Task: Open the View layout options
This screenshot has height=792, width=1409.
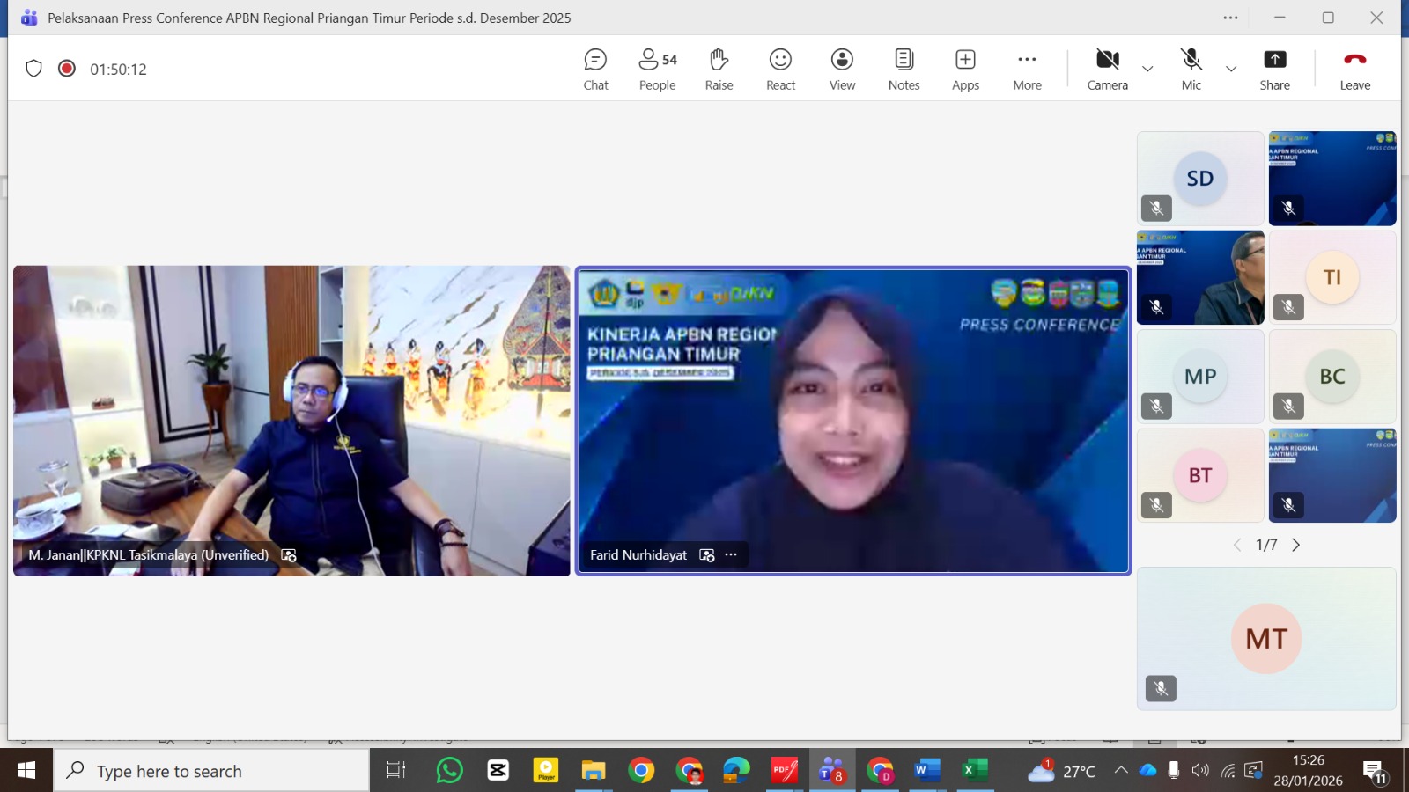Action: (x=842, y=70)
